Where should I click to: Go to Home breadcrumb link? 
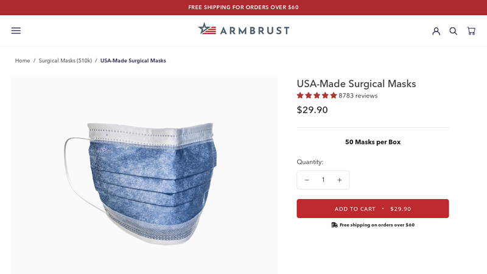(23, 60)
